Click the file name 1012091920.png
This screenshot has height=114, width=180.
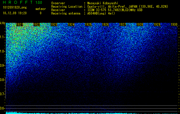[x=15, y=7]
